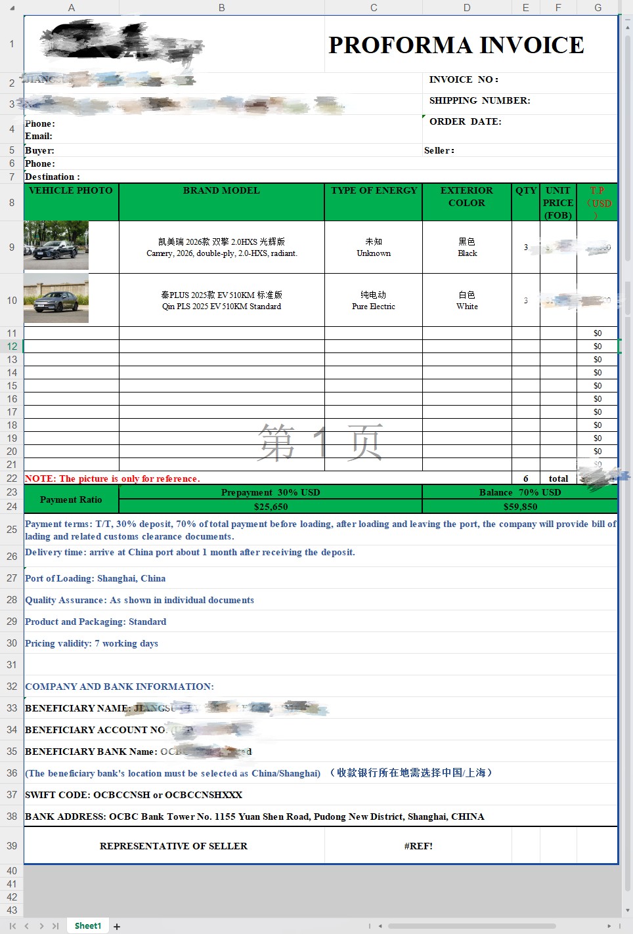Select column D header
633x934 pixels.
coord(467,8)
